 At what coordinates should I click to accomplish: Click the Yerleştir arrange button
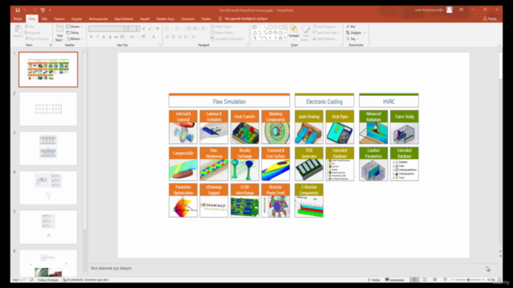(x=294, y=33)
